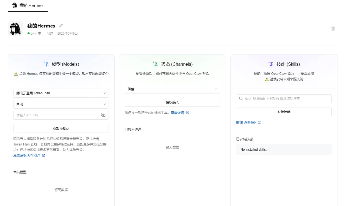Toggle API Key visibility eye icon
The width and height of the screenshot is (349, 206).
103,115
